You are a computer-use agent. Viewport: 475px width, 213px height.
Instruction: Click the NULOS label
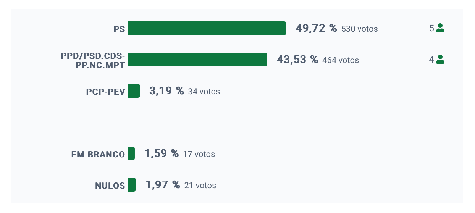[x=110, y=186]
